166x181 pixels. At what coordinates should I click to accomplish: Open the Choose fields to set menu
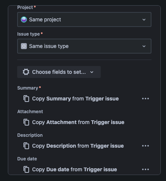(x=59, y=72)
